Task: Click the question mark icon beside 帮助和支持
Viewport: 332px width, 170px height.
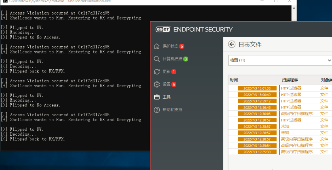Action: click(x=157, y=110)
